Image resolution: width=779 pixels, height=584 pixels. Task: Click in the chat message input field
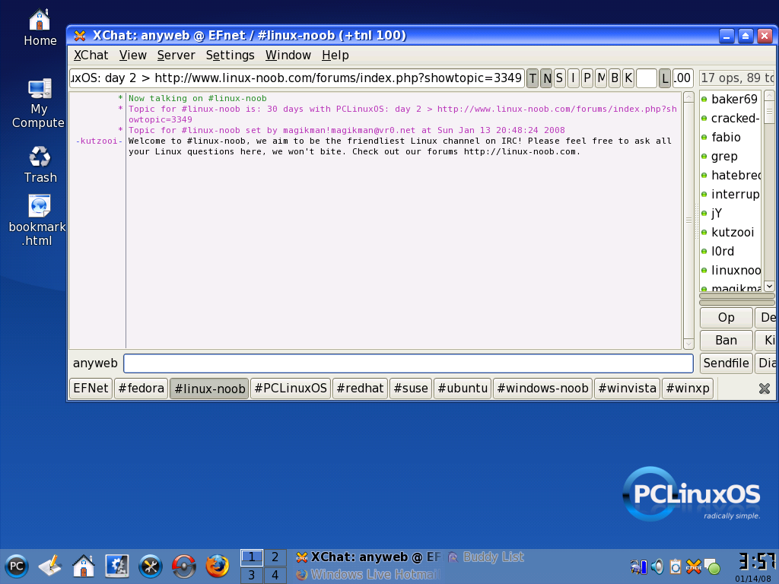pos(409,363)
